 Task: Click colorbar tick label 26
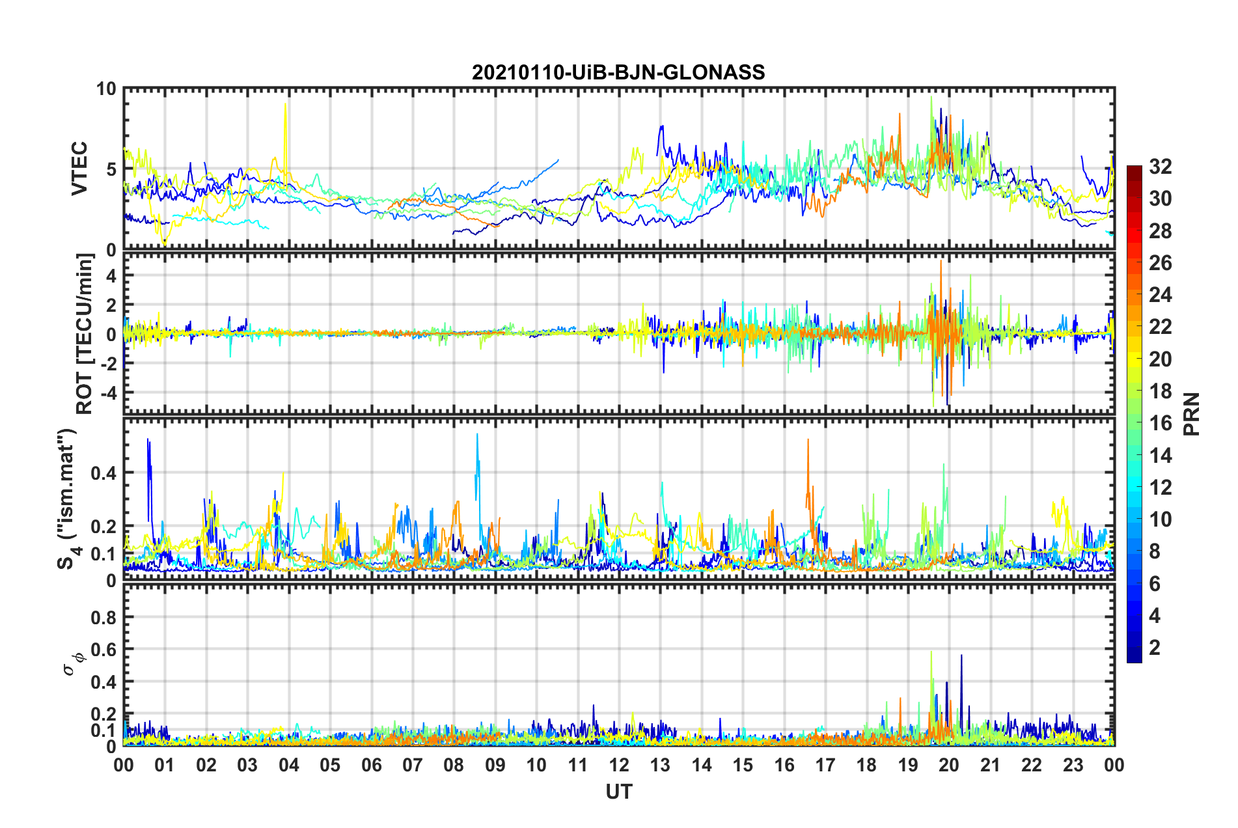(x=1160, y=263)
